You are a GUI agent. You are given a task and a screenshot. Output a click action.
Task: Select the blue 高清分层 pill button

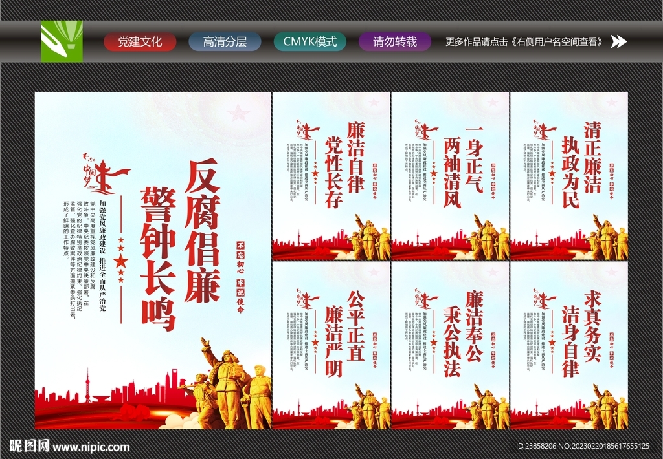[225, 42]
